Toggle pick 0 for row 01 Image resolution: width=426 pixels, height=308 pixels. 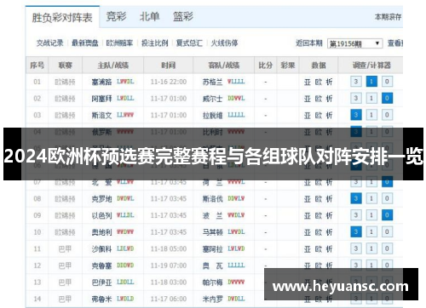click(387, 82)
